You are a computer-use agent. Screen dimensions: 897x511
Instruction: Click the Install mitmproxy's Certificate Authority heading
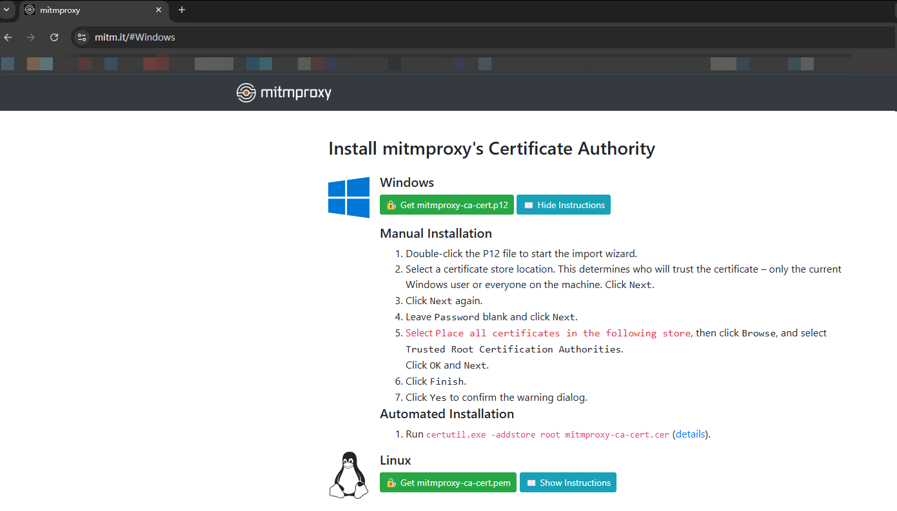pyautogui.click(x=491, y=149)
